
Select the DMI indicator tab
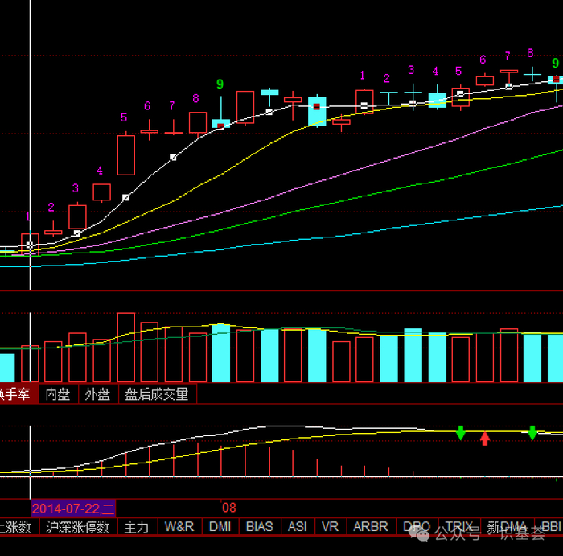(x=220, y=527)
